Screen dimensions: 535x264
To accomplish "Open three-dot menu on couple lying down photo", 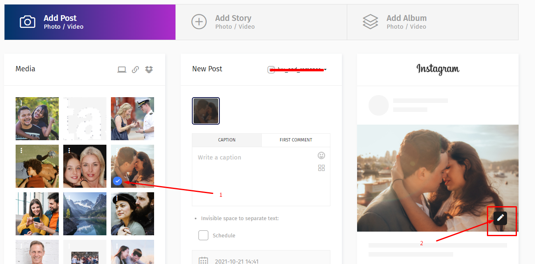I will click(21, 150).
